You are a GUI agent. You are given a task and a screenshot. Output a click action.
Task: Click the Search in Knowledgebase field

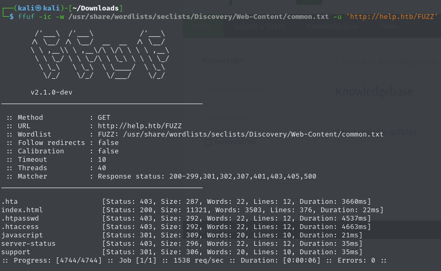coord(388,61)
